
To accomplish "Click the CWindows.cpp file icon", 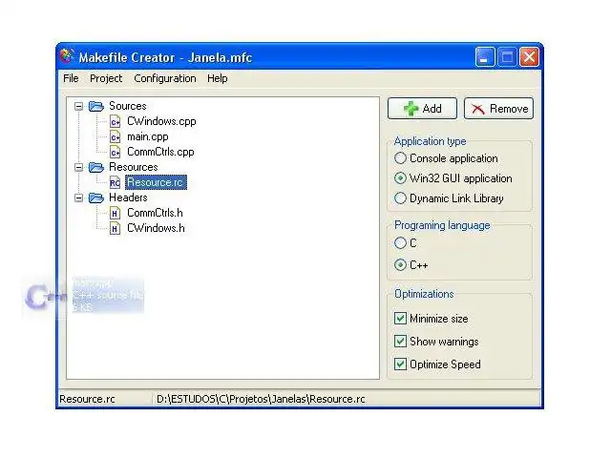I will click(x=115, y=121).
